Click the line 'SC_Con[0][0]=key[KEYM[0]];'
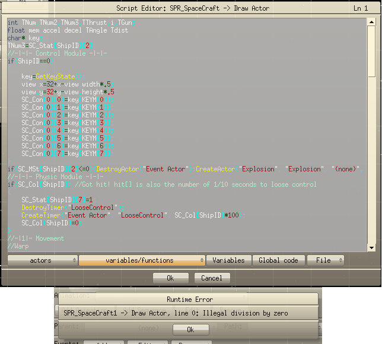Image resolution: width=382 pixels, height=344 pixels. (x=68, y=100)
